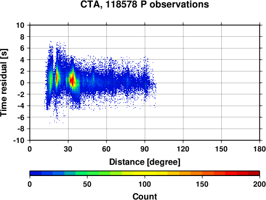Click the orange colorbar segment near 150
Image resolution: width=266 pixels, height=200 pixels.
coord(202,173)
